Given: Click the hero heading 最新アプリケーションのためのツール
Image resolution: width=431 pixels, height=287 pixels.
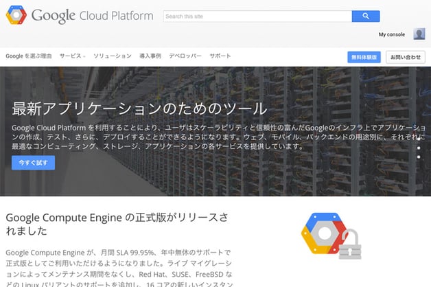Looking at the screenshot, I should tap(139, 108).
